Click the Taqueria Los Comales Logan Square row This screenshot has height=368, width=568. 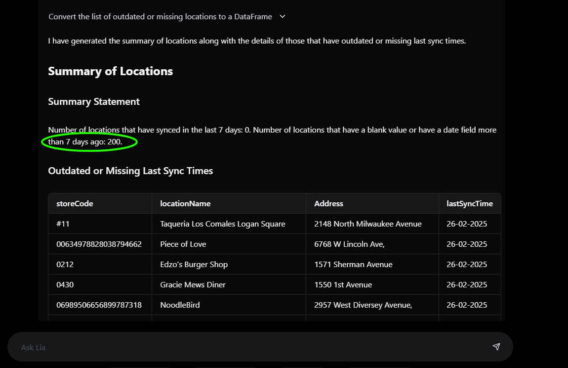click(222, 224)
